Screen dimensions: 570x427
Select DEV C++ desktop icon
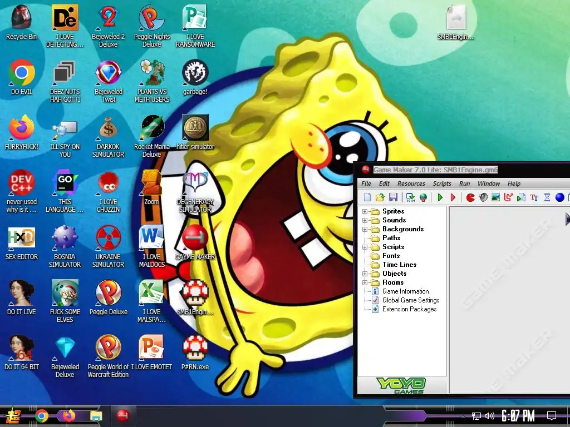22,191
